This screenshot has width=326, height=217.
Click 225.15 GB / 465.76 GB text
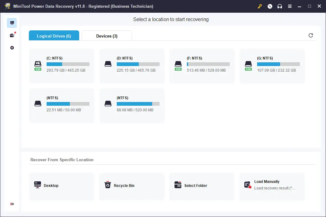136,70
